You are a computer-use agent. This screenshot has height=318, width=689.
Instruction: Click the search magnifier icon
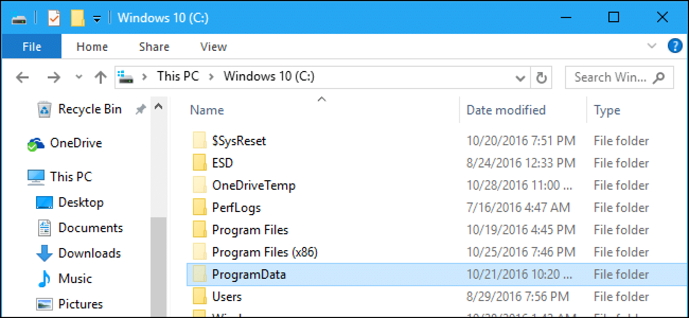pos(658,77)
